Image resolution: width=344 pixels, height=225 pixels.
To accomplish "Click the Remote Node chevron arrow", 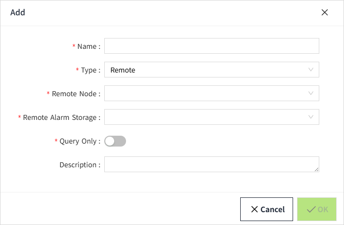I will [x=311, y=93].
